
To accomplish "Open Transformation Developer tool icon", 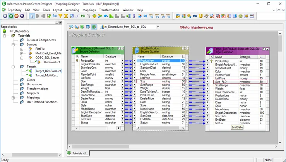I will (82, 27).
